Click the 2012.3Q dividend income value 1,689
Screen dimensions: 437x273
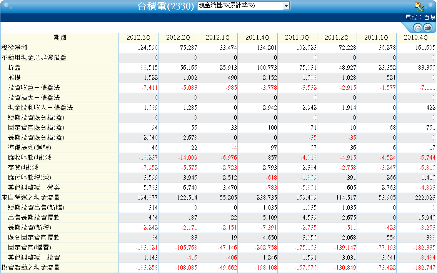coord(151,108)
